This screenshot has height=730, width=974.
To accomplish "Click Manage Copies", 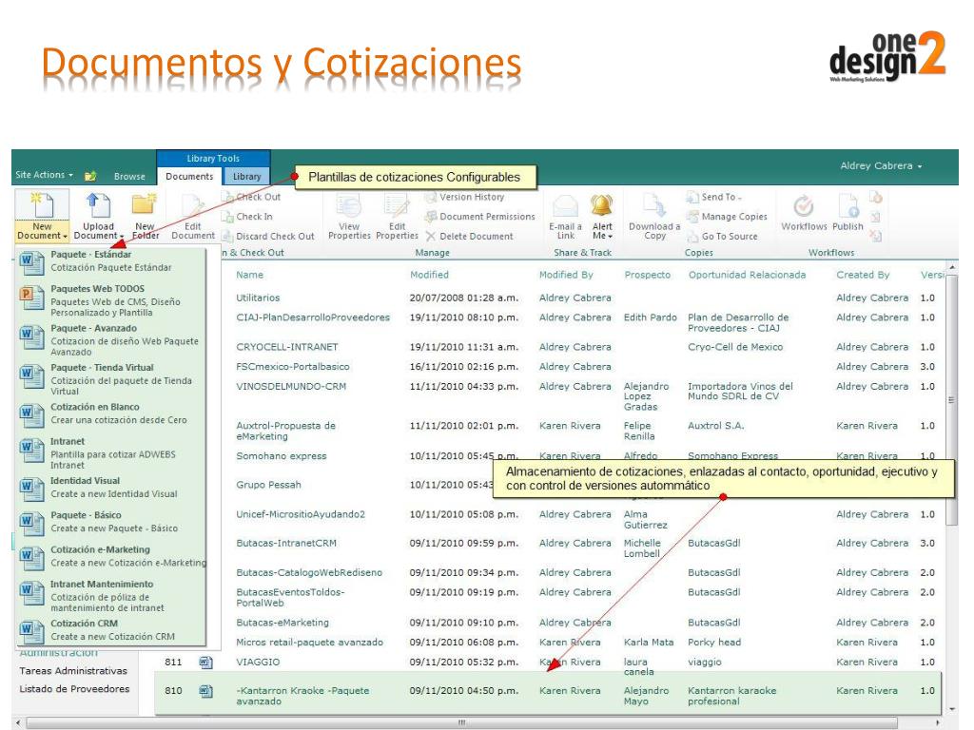I will coord(727,217).
